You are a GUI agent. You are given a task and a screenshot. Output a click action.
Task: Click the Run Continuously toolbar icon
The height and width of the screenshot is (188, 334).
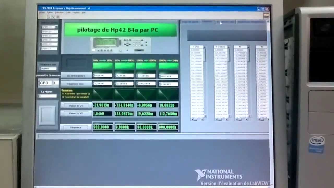[53, 17]
